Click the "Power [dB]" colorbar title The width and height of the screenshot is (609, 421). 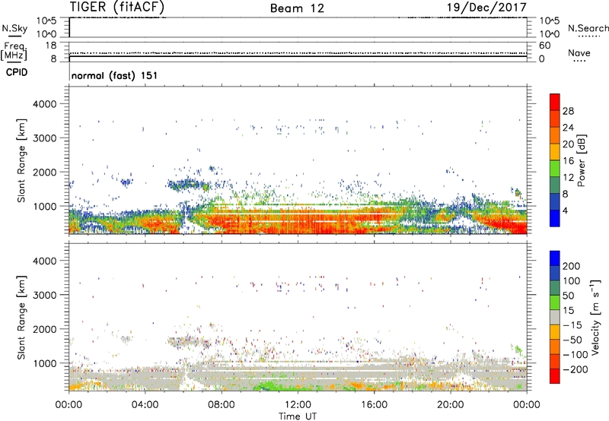[582, 160]
